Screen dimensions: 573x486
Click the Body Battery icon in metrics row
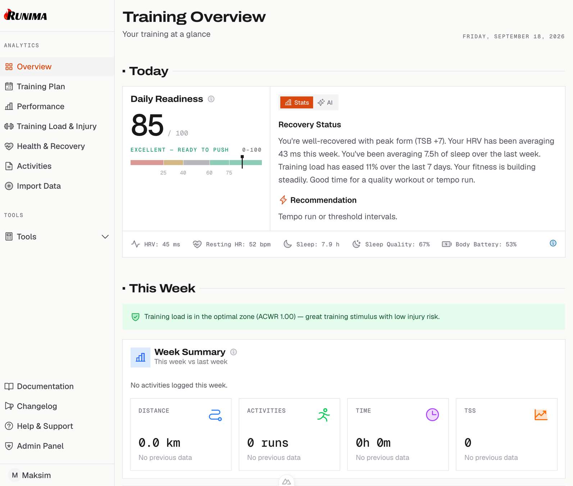tap(447, 244)
